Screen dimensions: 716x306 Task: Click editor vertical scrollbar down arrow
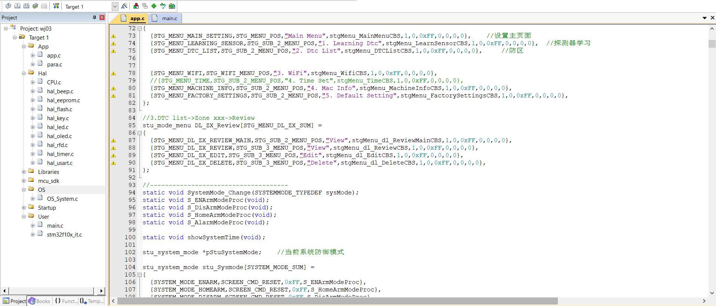click(712, 293)
